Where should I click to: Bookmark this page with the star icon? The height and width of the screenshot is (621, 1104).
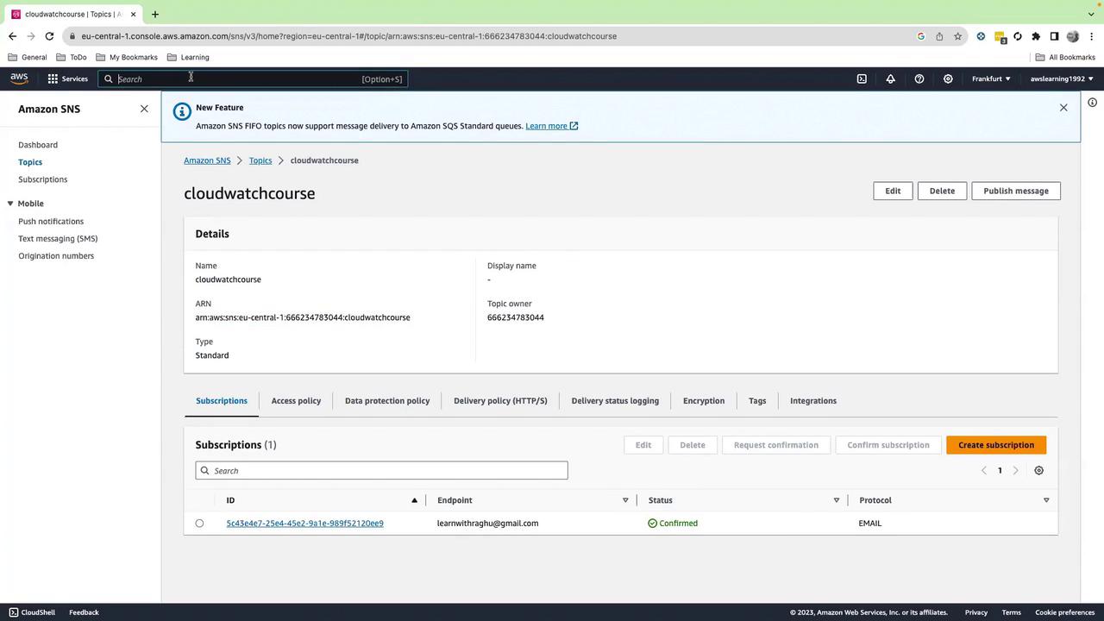pos(957,36)
